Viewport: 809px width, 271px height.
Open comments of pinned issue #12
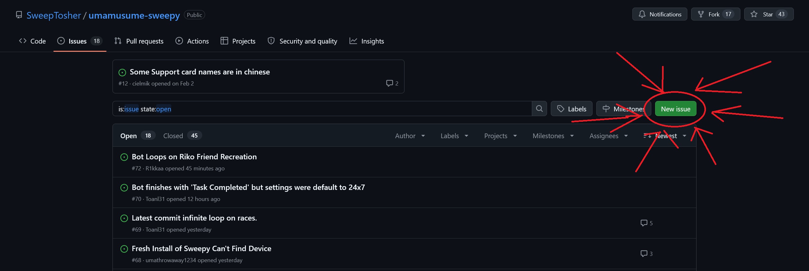pos(392,83)
